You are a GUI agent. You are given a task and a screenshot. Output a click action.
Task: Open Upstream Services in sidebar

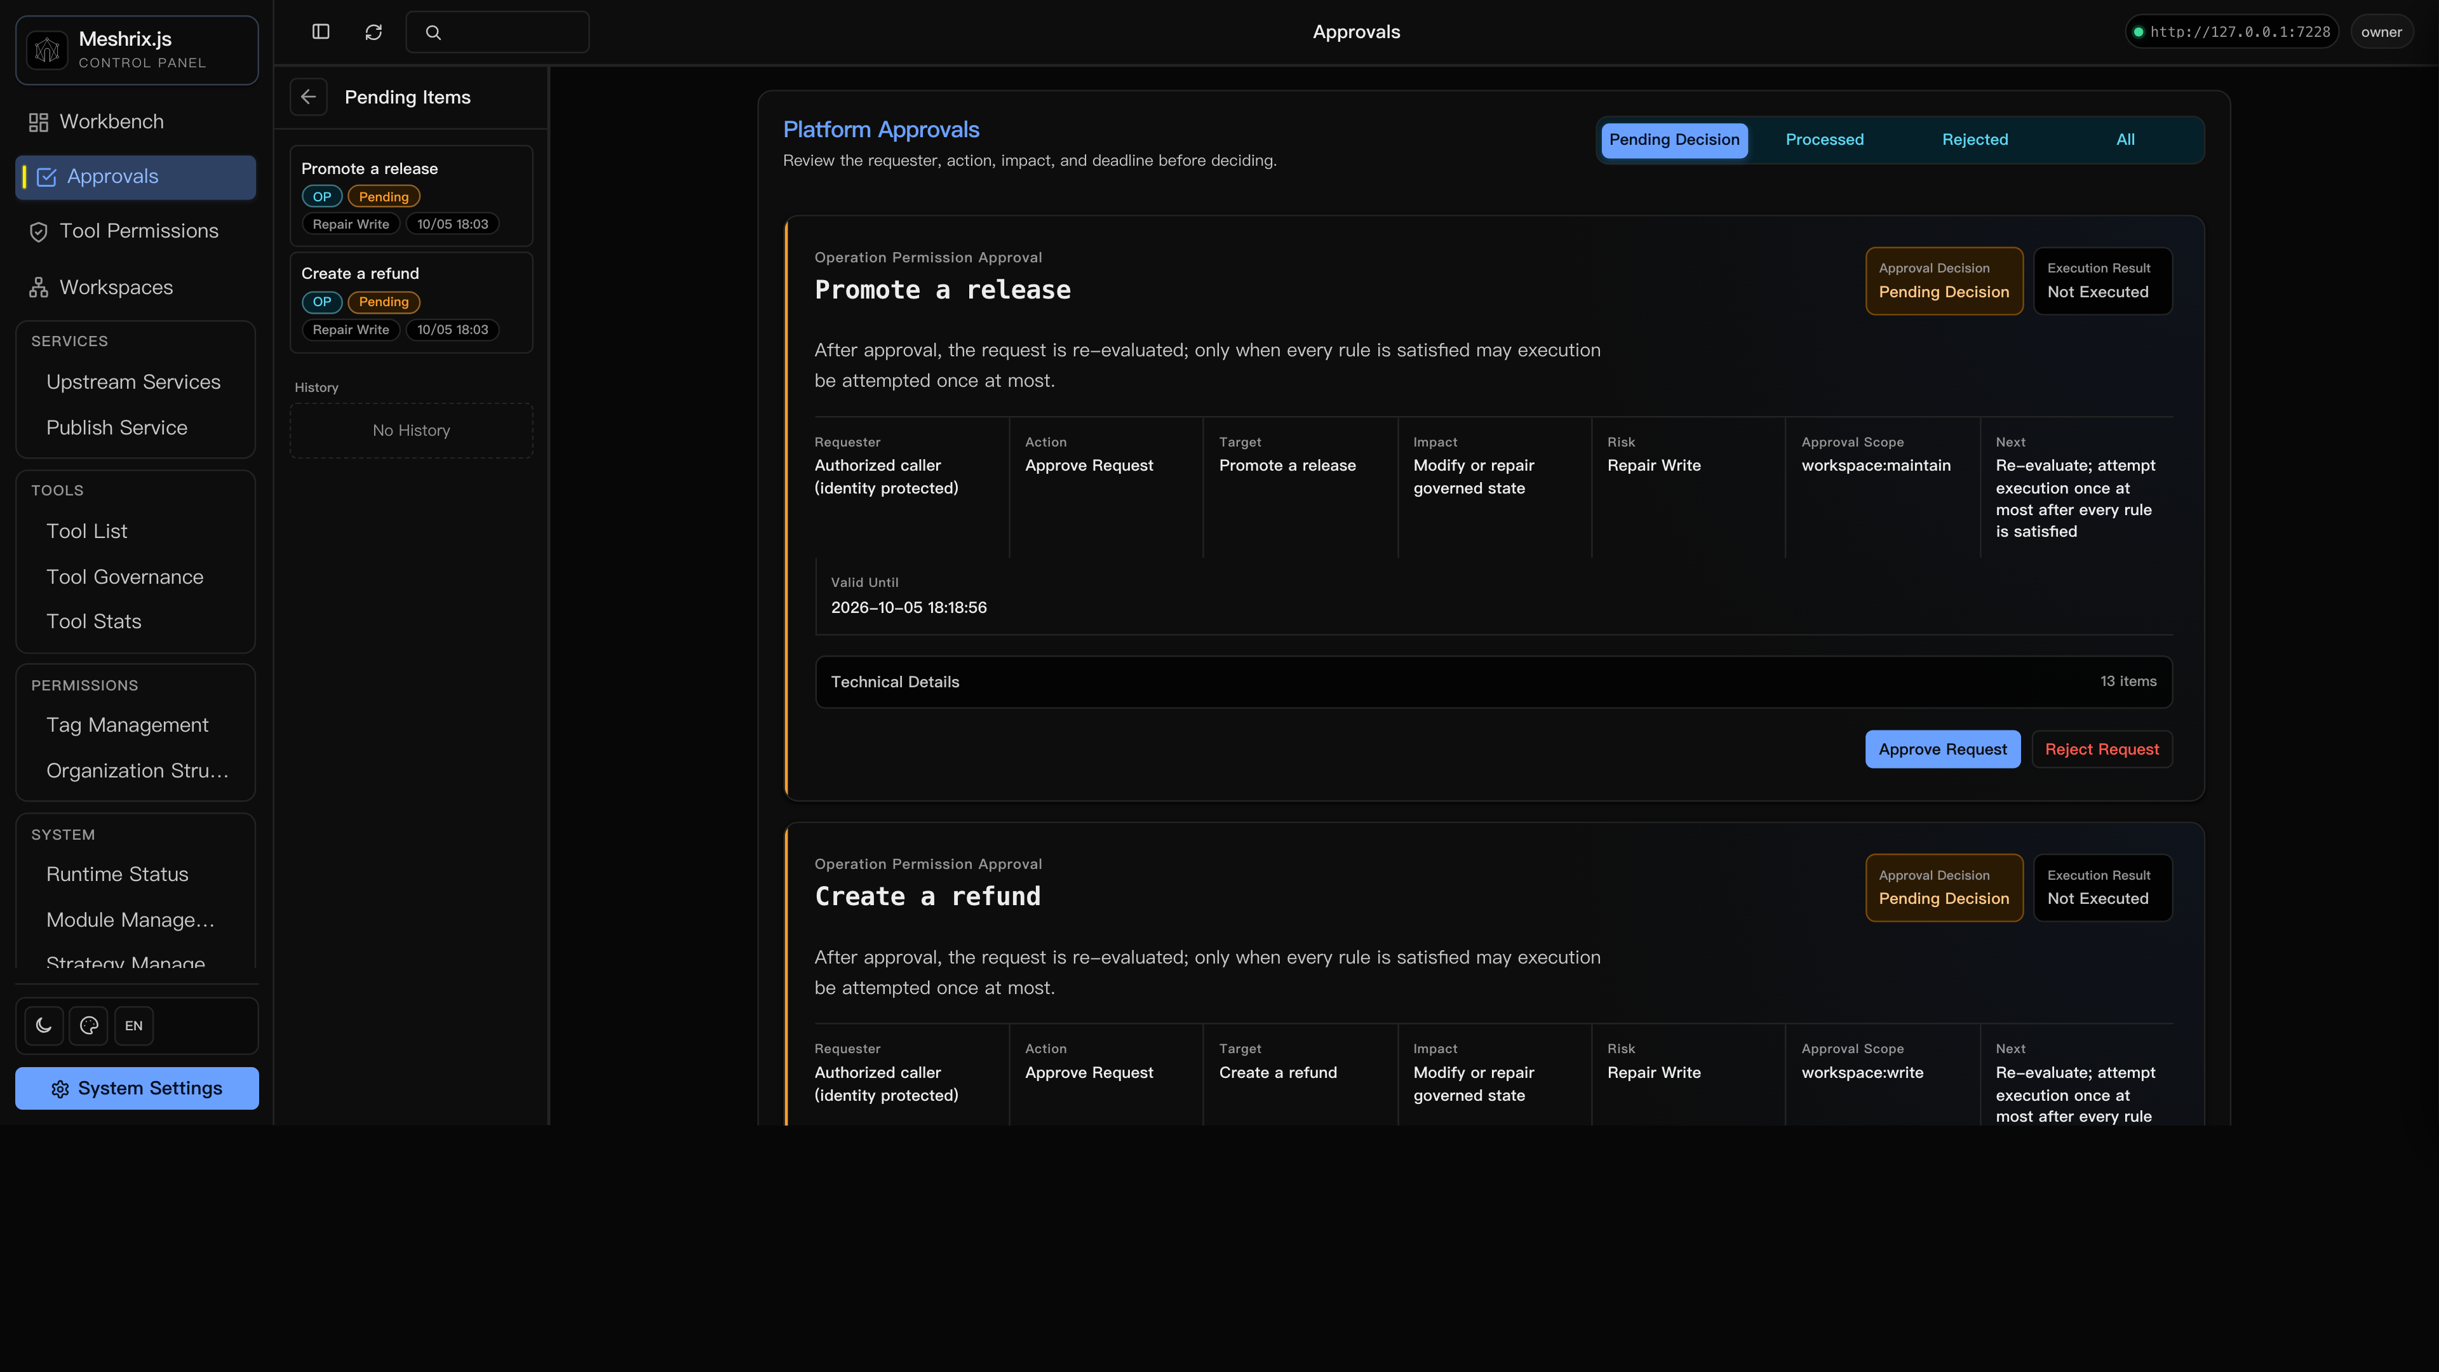(x=133, y=382)
